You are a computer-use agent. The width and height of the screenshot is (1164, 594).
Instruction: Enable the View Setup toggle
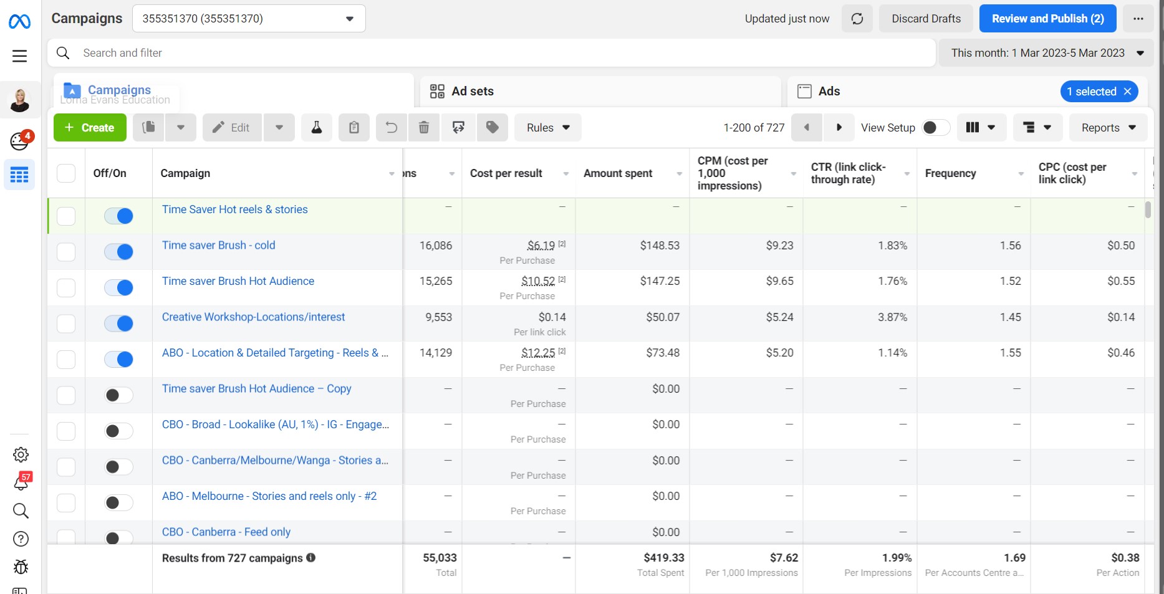click(x=935, y=128)
